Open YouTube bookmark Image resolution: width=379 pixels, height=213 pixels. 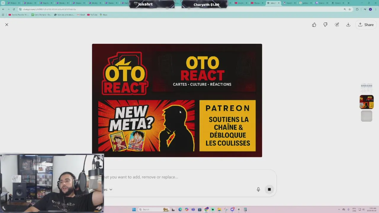(x=92, y=14)
